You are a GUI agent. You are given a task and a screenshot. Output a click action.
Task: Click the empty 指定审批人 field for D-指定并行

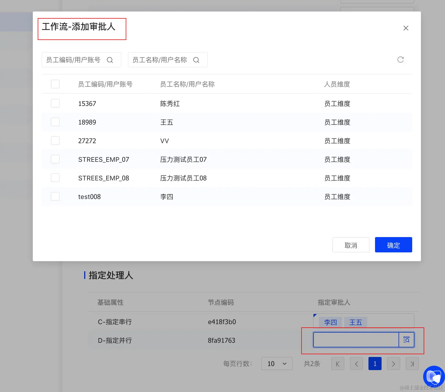pyautogui.click(x=356, y=340)
